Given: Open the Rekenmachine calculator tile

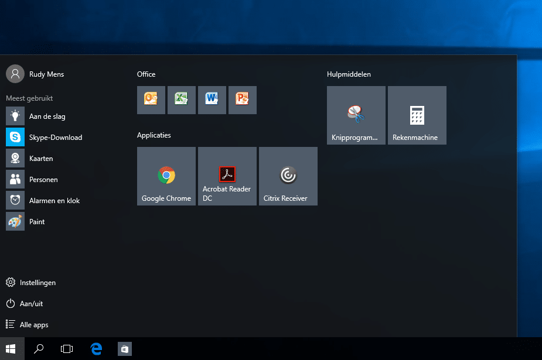Looking at the screenshot, I should (x=417, y=115).
